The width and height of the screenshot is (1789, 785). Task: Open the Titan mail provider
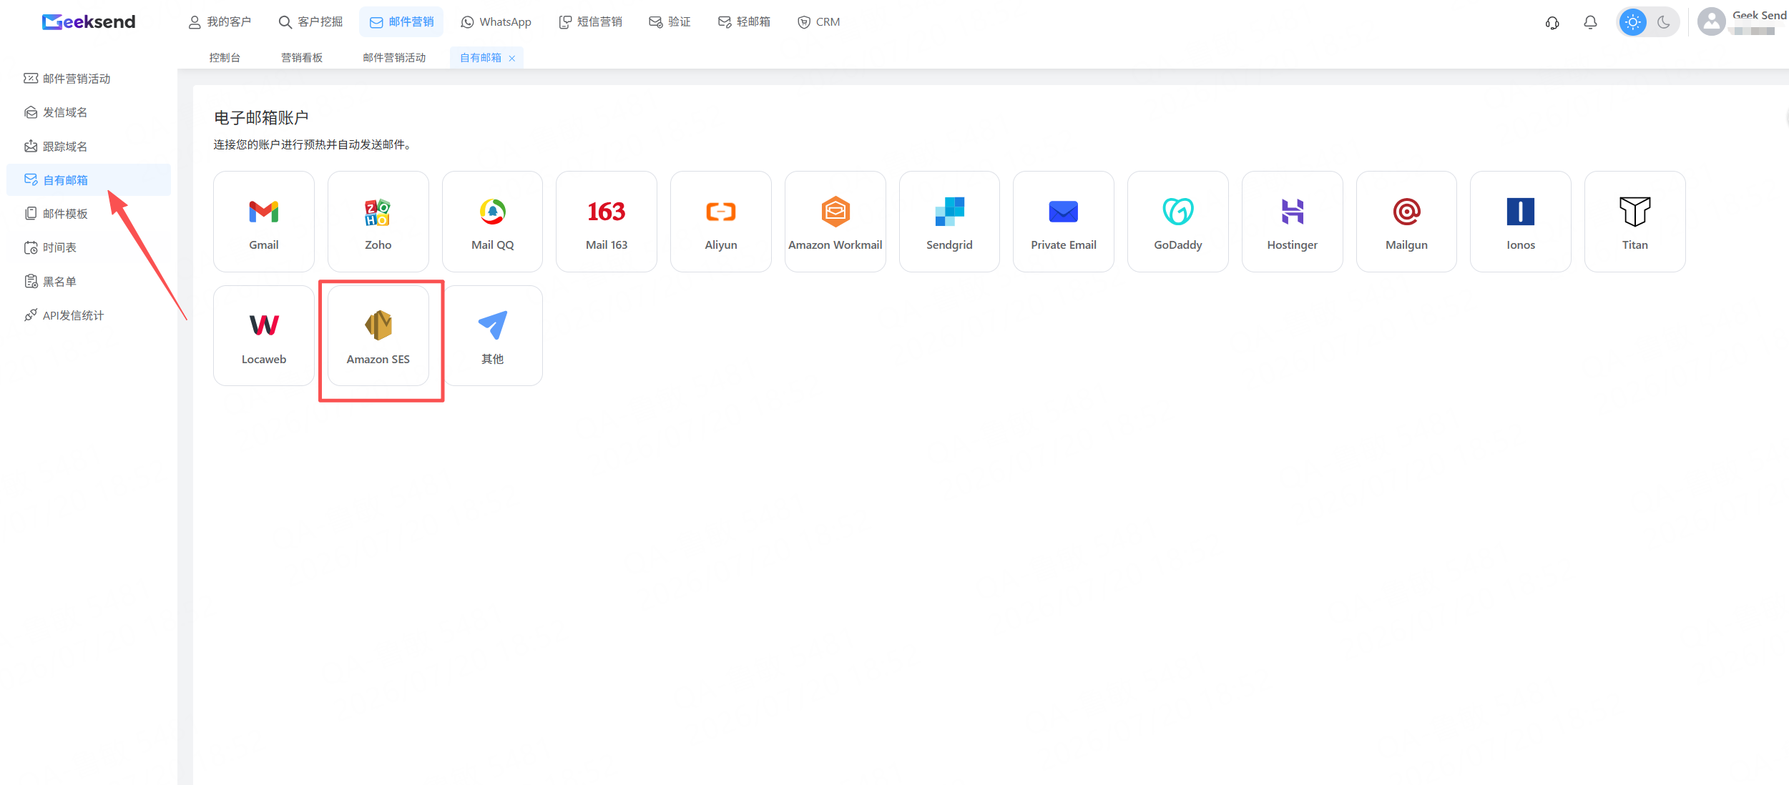(x=1634, y=222)
